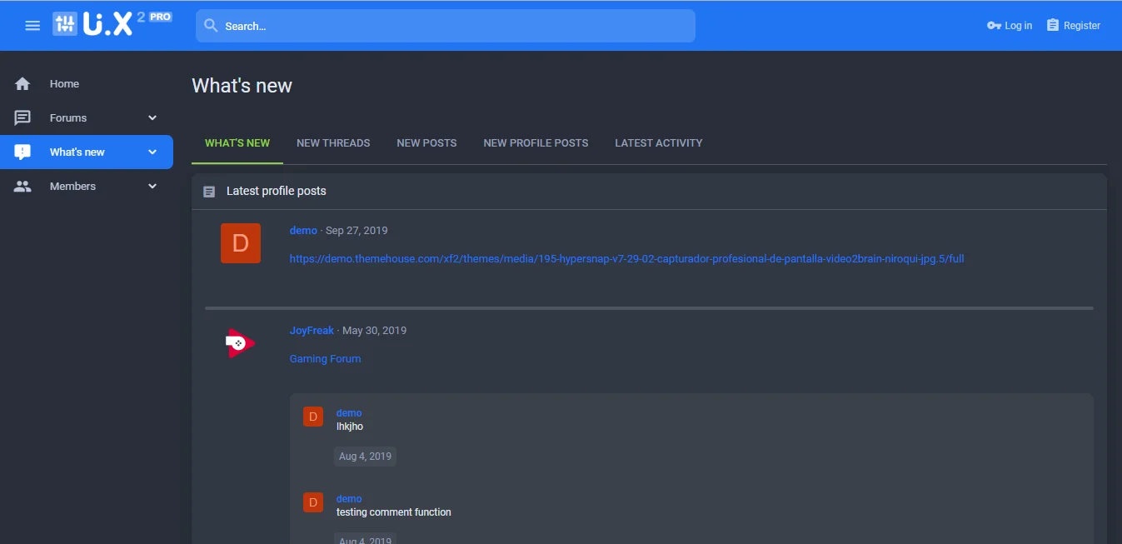
Task: Click the Home icon in sidebar
Action: click(22, 84)
